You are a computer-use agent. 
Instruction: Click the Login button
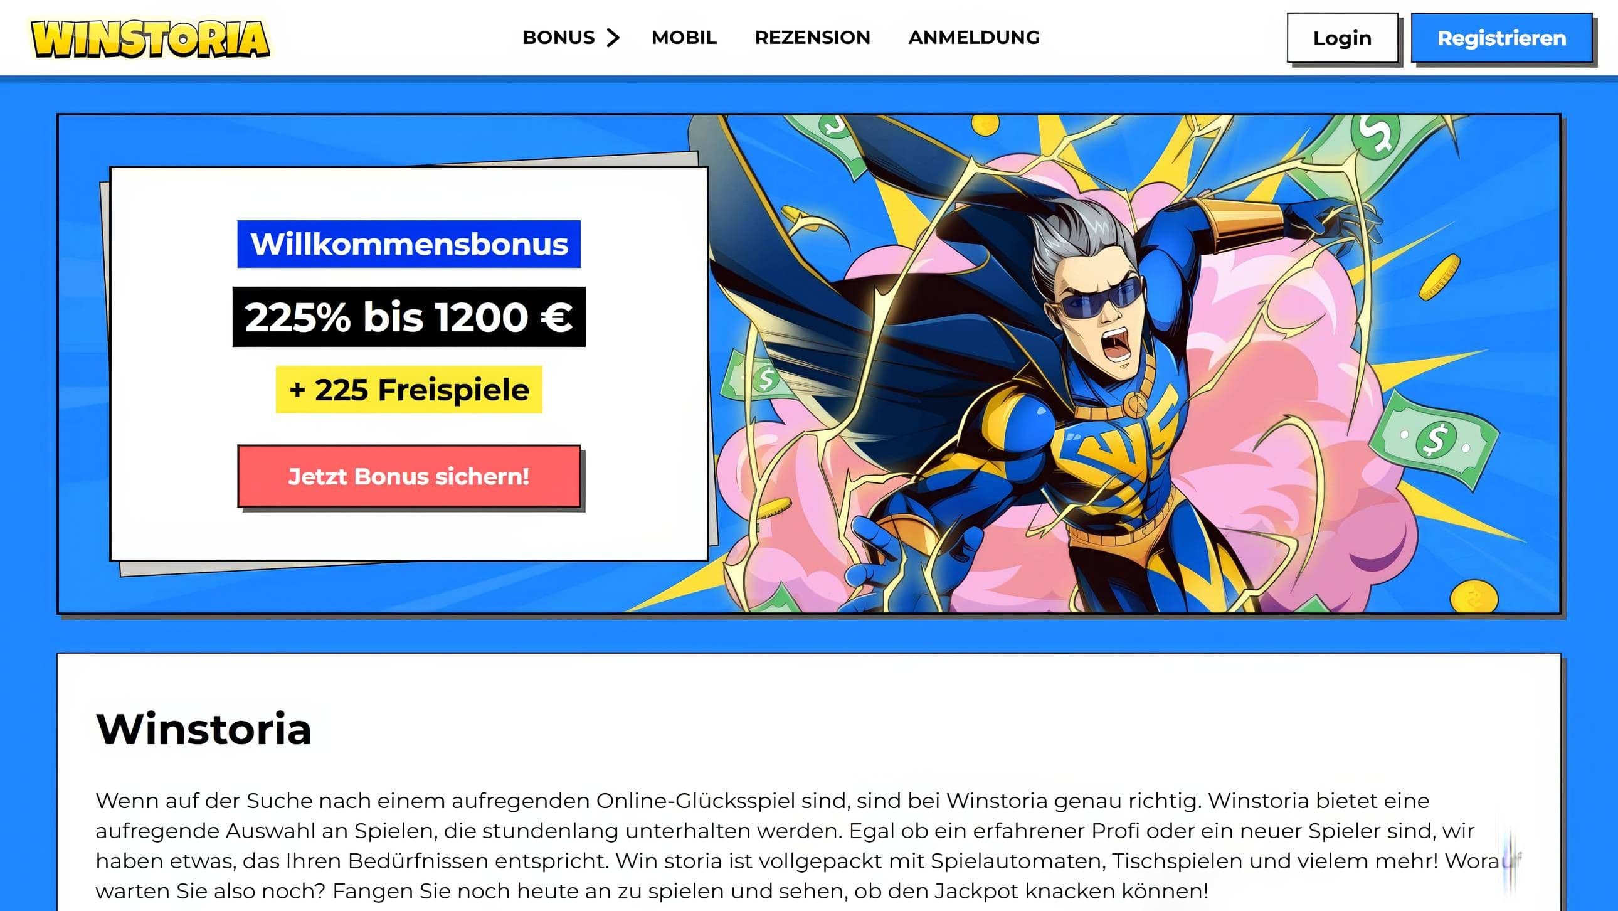1342,38
